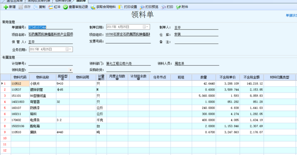Click the 打印预览 preview icon

point(142,7)
